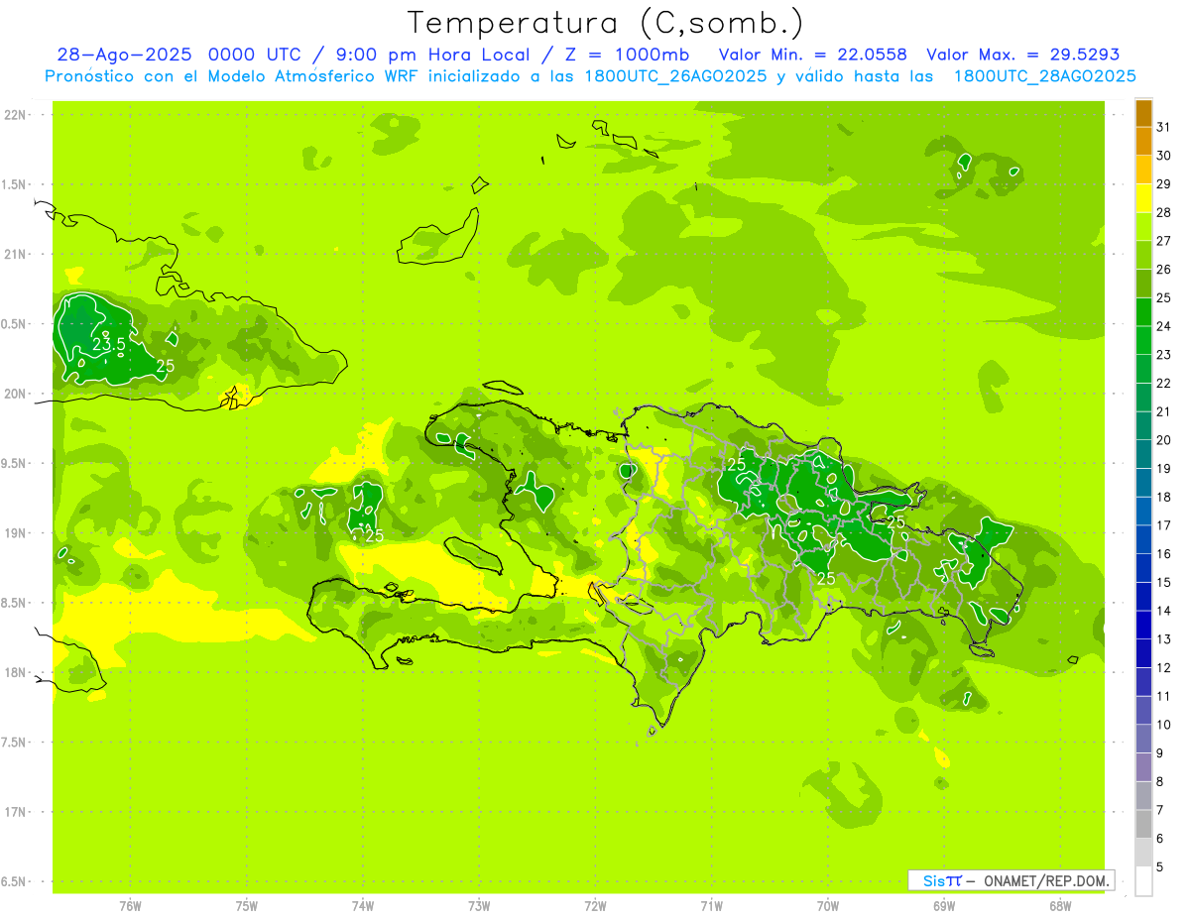Pick the lime swatch between 27 and 28
Screen dimensions: 1190x919
1143,227
